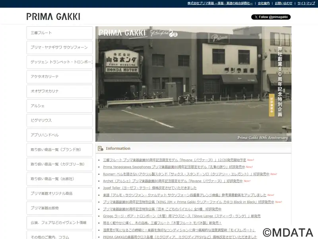
Task: Open Griego Steve Lange マウスピース news link
Action: (182, 216)
